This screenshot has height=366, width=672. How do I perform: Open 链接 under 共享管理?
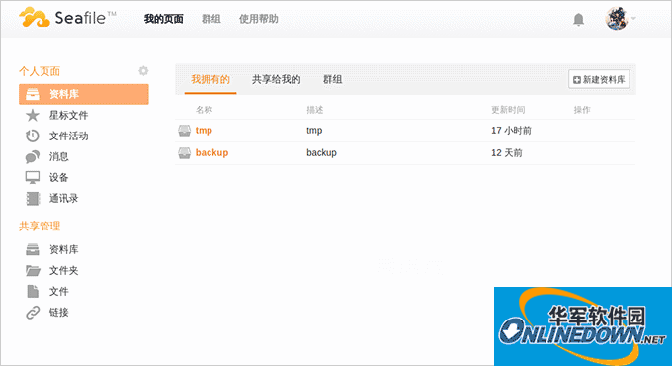click(x=58, y=313)
